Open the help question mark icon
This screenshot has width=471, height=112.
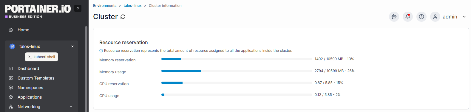[421, 17]
